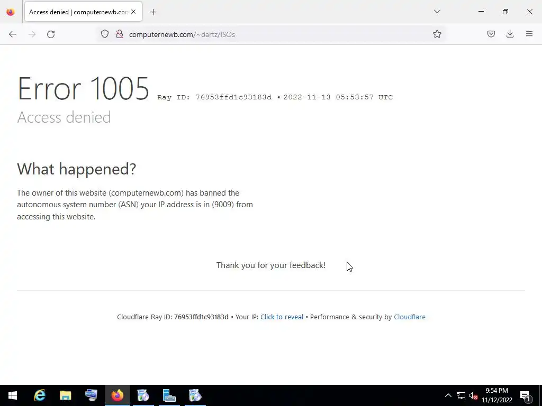Click the Firefox logo in title bar
The width and height of the screenshot is (542, 406).
(x=11, y=12)
